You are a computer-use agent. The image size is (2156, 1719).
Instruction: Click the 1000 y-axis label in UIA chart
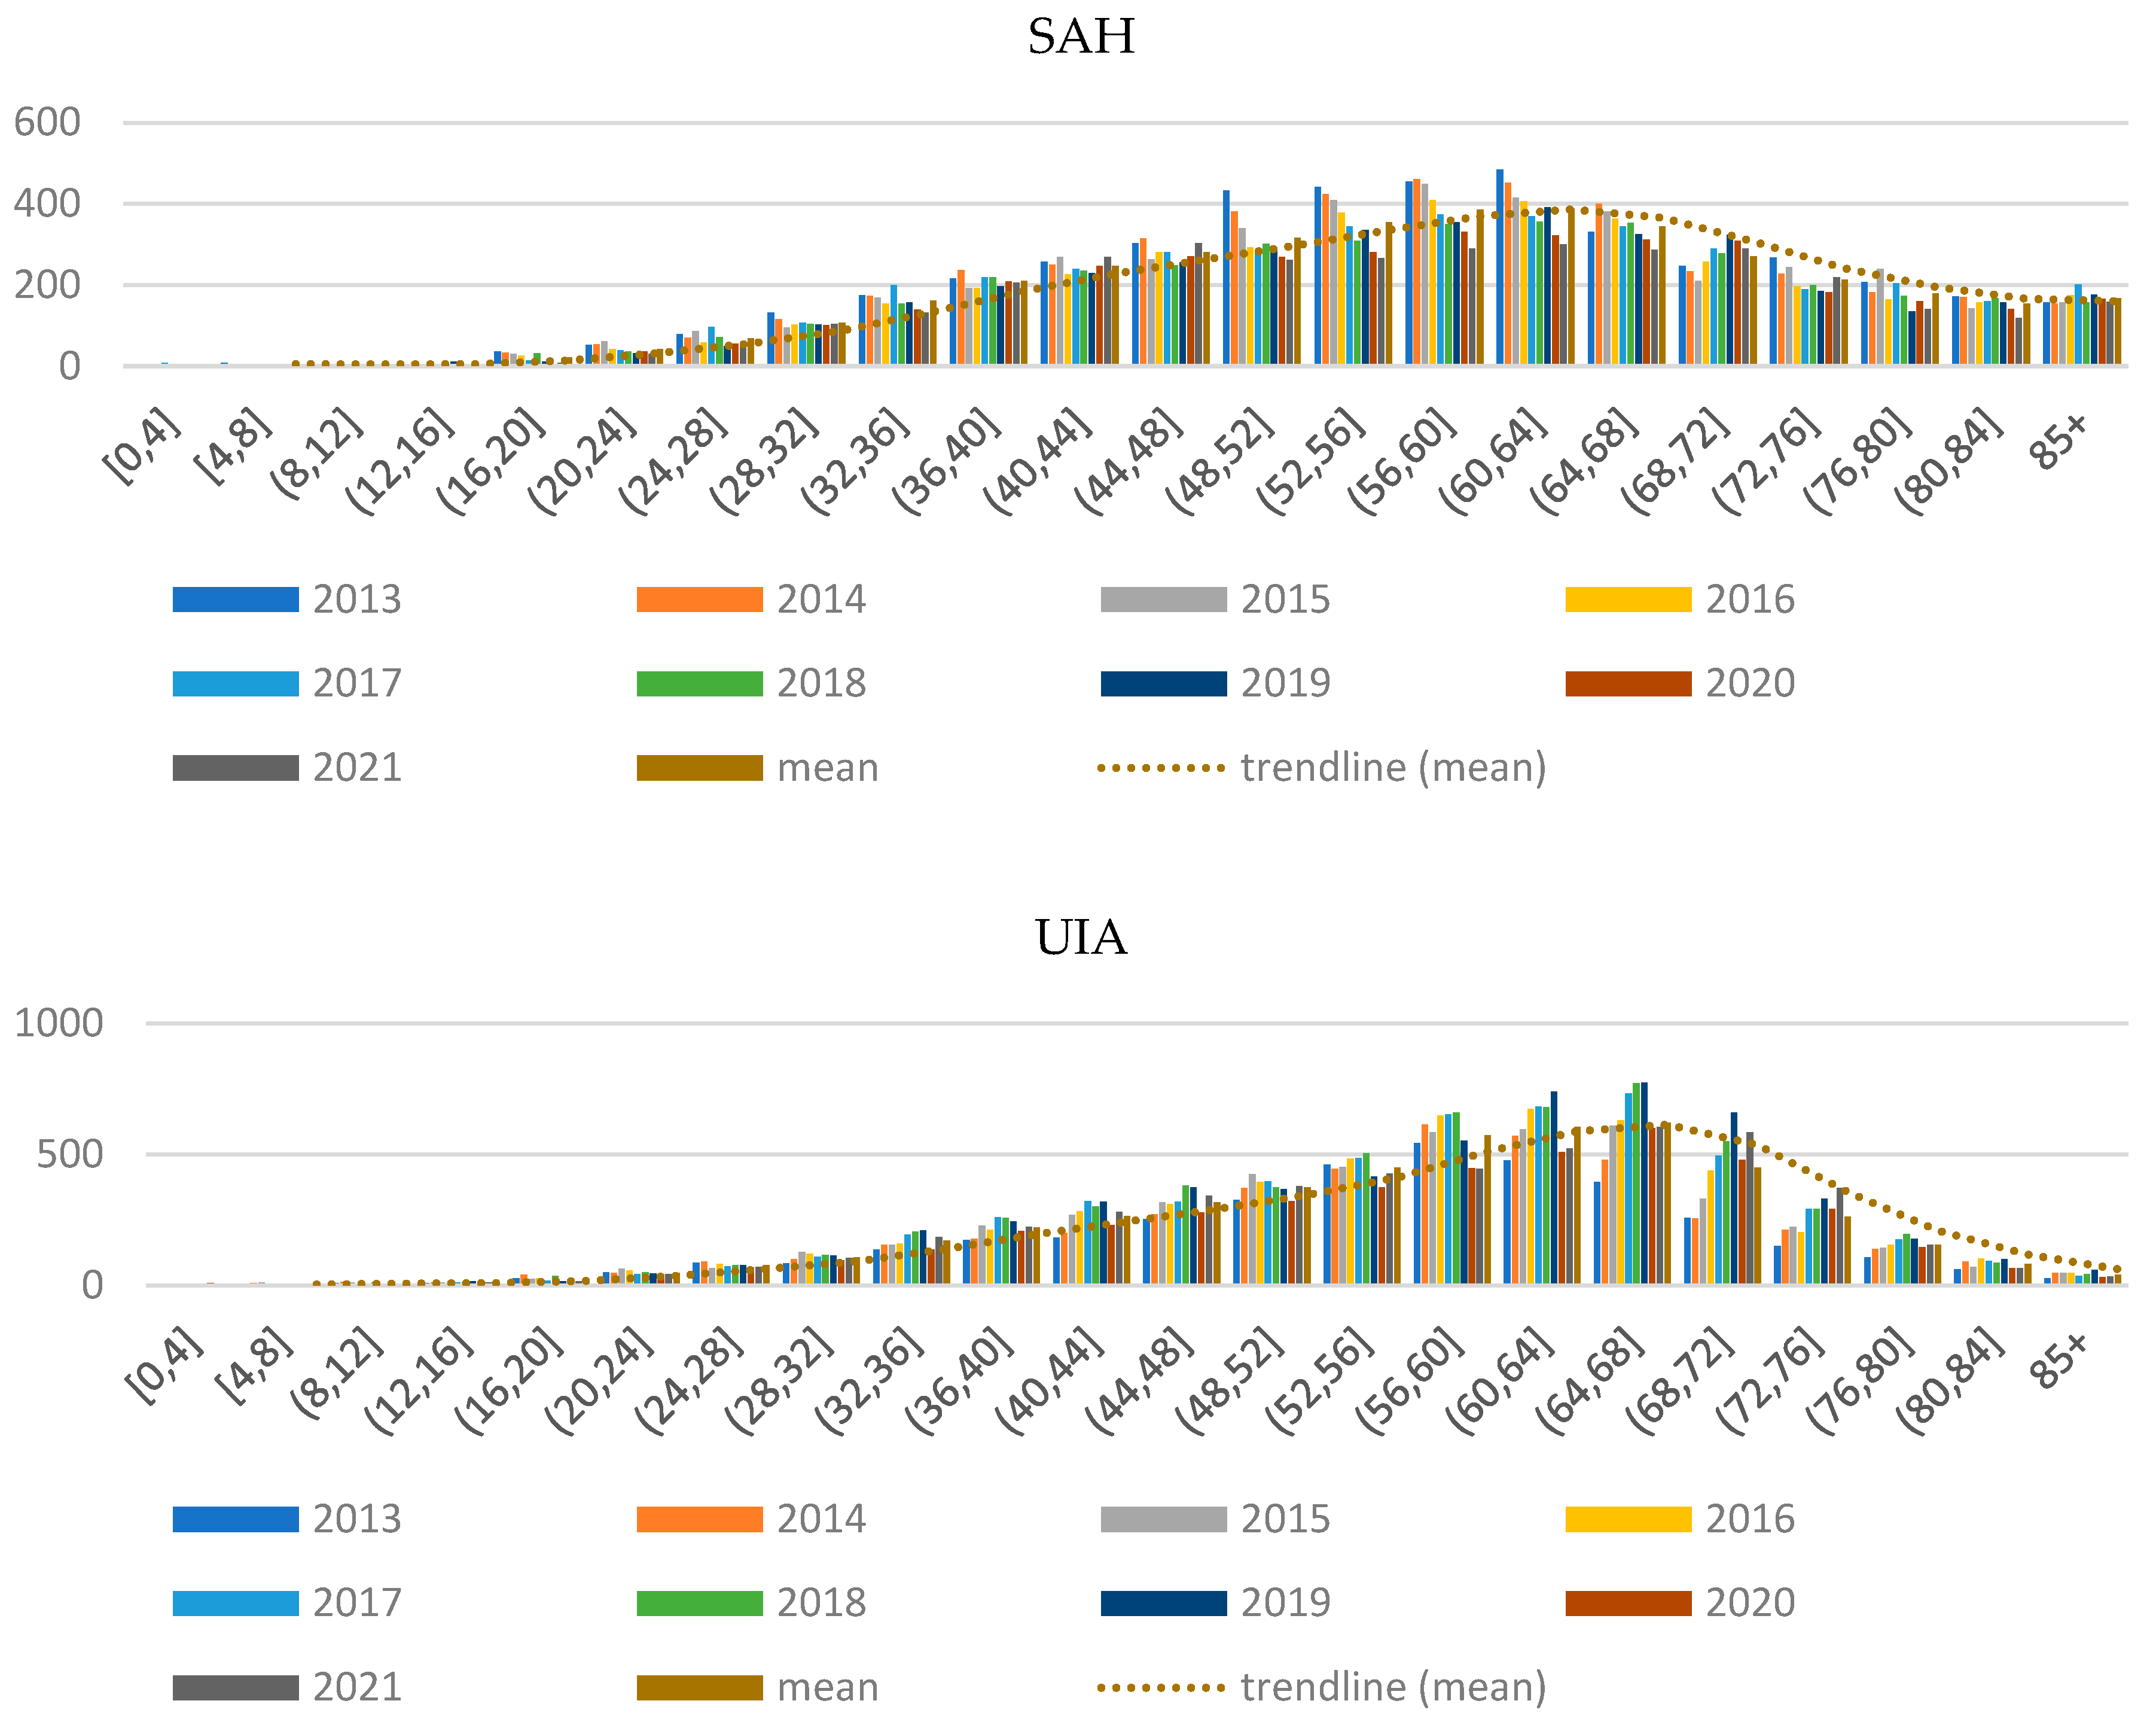point(58,1023)
